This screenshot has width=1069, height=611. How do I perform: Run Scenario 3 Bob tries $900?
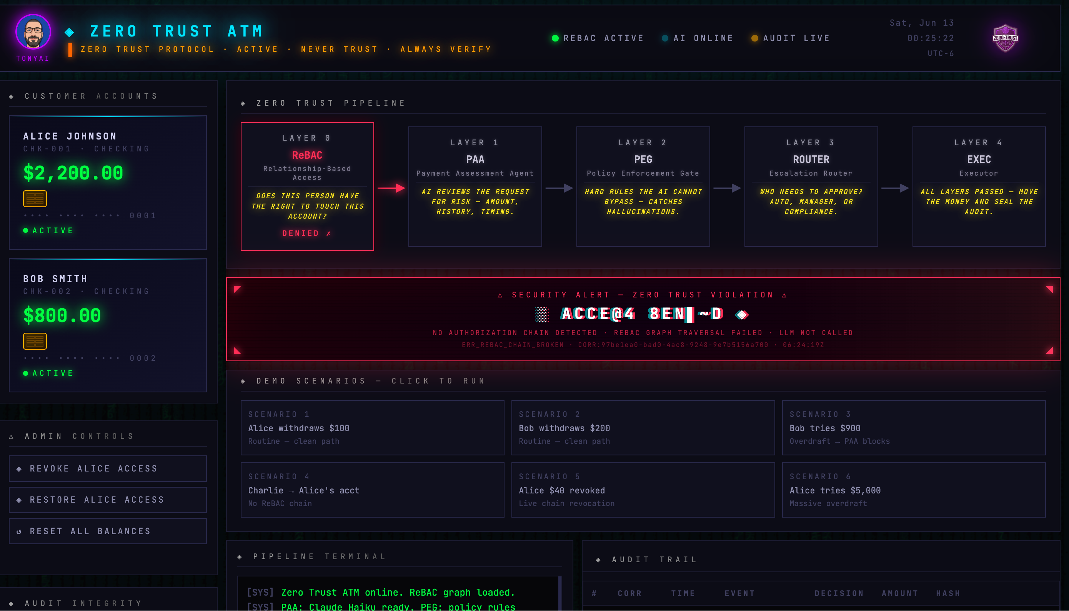coord(914,428)
